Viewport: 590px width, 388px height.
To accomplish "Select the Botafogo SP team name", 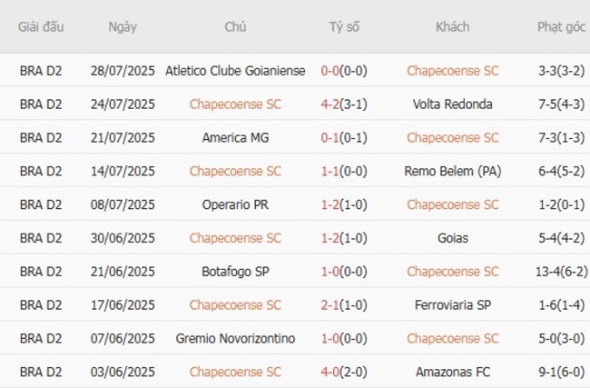I will click(x=235, y=272).
